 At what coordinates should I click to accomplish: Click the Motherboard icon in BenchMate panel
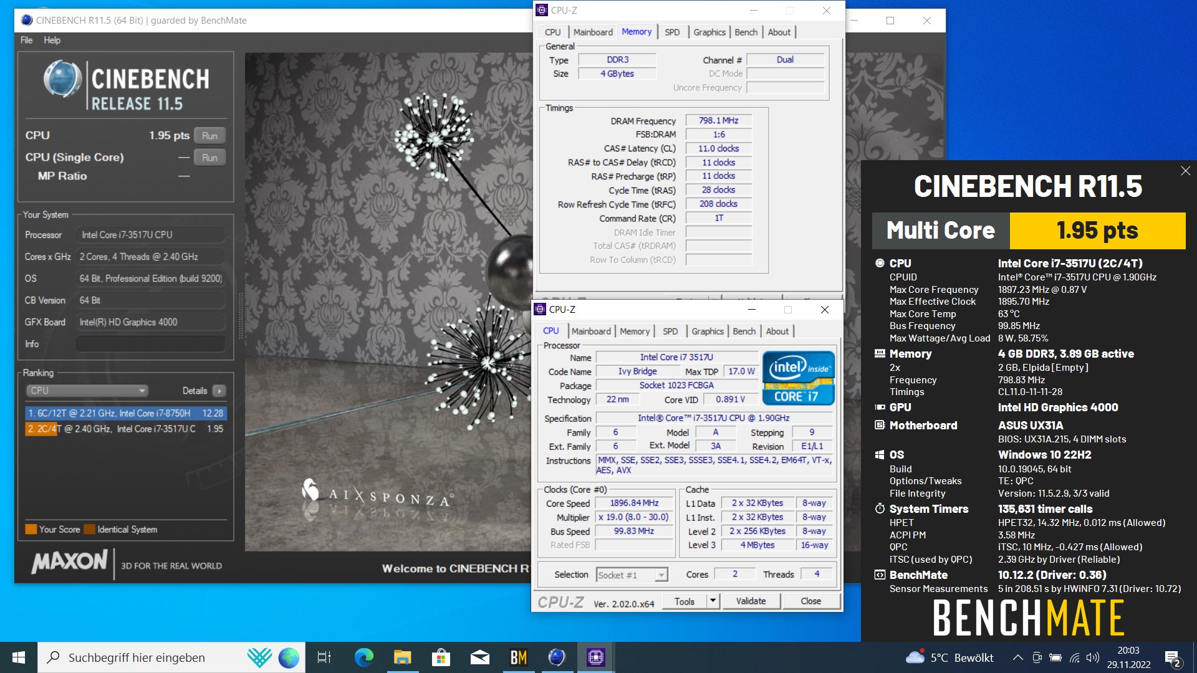tap(880, 426)
